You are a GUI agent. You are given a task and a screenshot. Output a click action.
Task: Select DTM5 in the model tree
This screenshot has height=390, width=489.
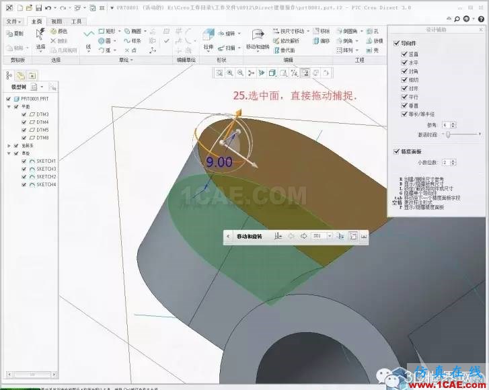click(x=42, y=130)
